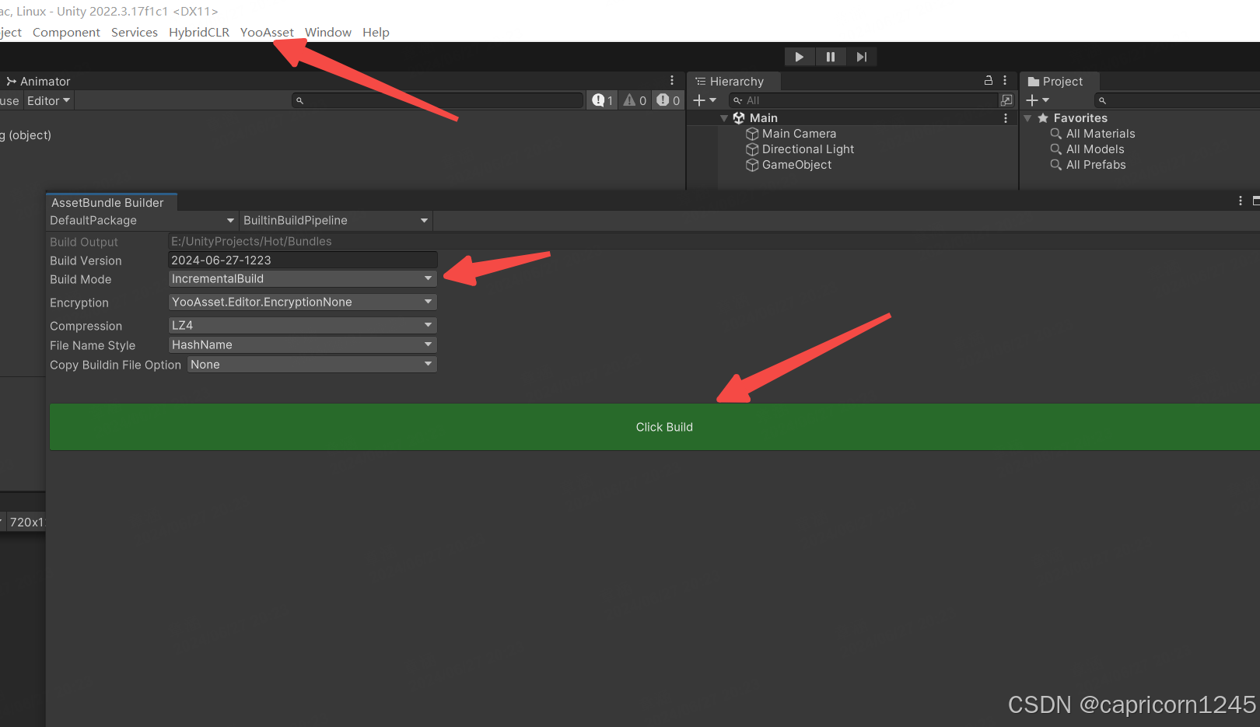
Task: Open the File Name Style dropdown
Action: (x=303, y=345)
